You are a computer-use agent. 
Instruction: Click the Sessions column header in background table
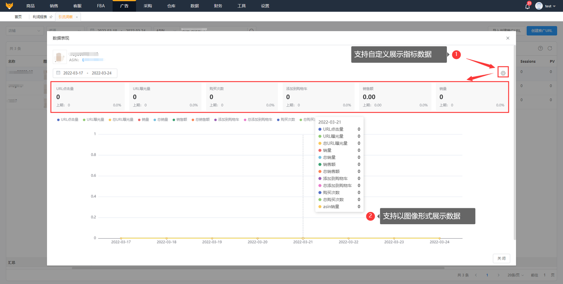(528, 62)
